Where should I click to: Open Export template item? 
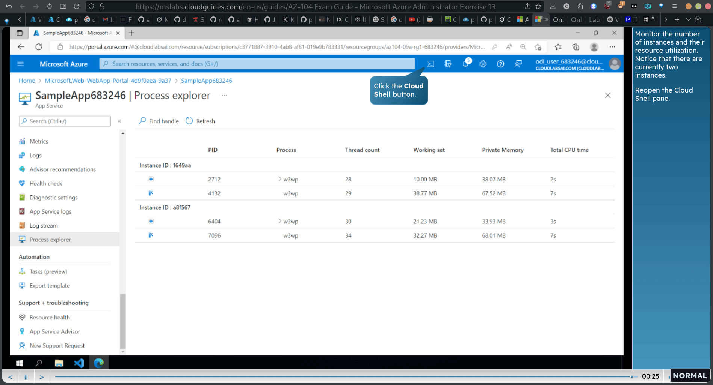(50, 286)
